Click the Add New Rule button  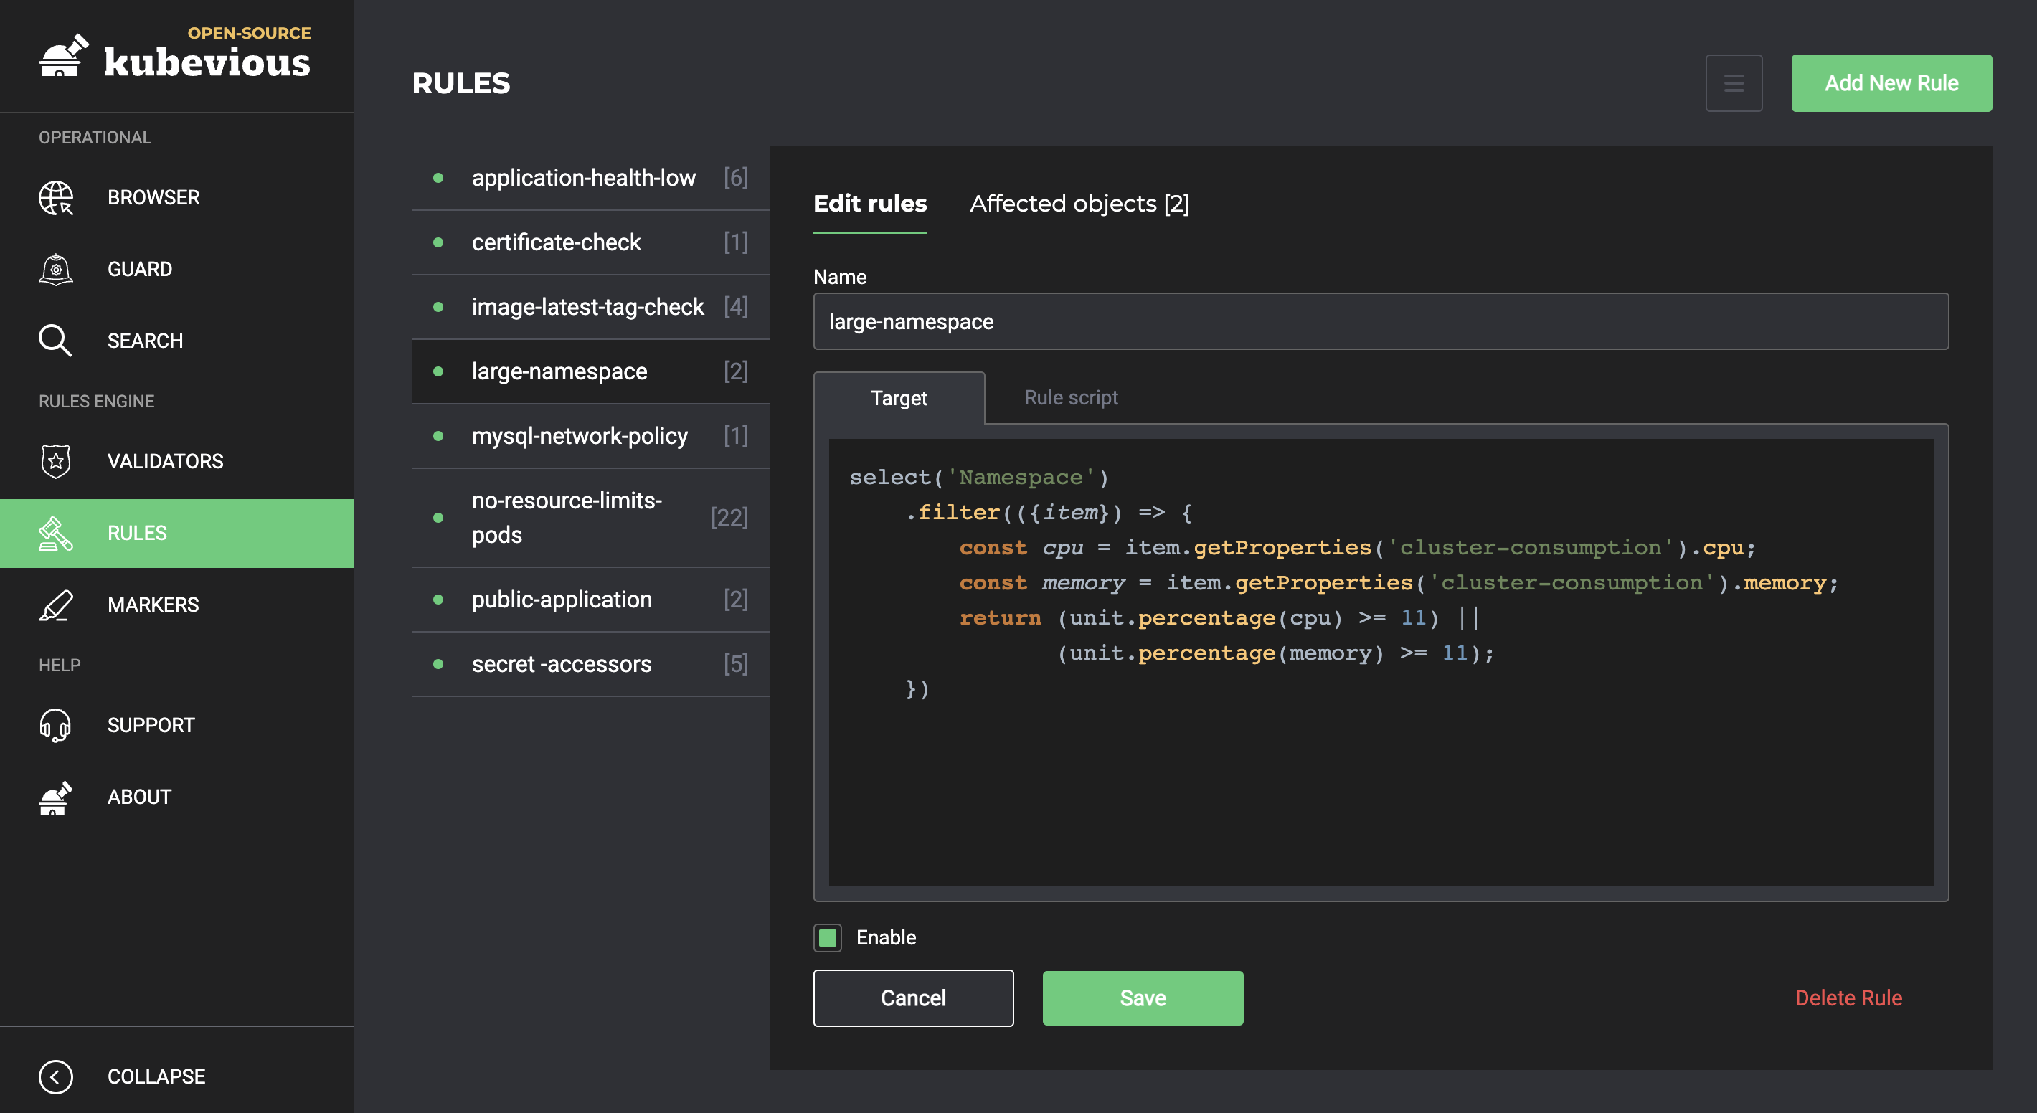[x=1891, y=83]
